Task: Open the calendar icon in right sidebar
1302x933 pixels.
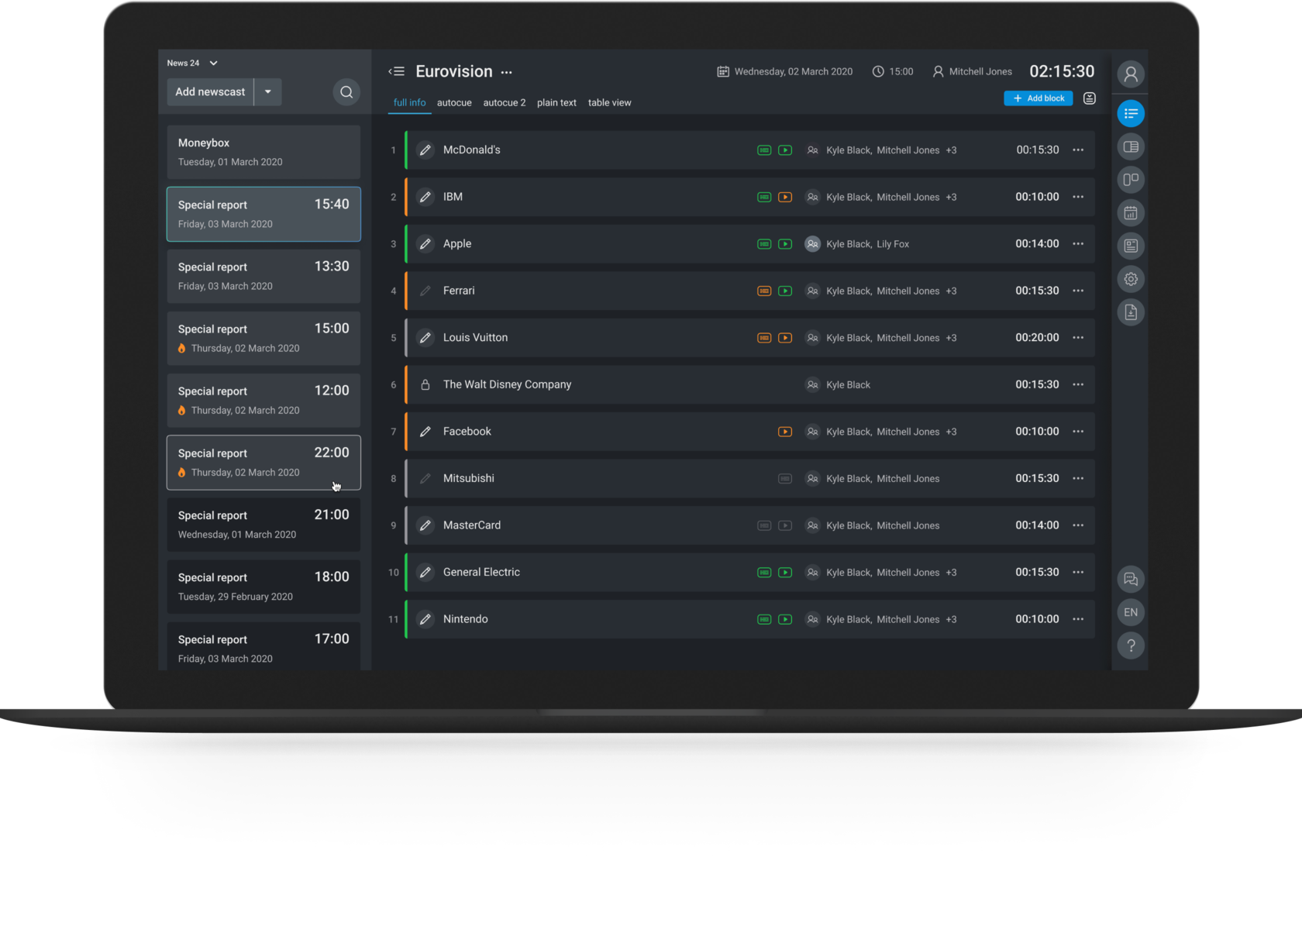Action: click(x=1131, y=213)
